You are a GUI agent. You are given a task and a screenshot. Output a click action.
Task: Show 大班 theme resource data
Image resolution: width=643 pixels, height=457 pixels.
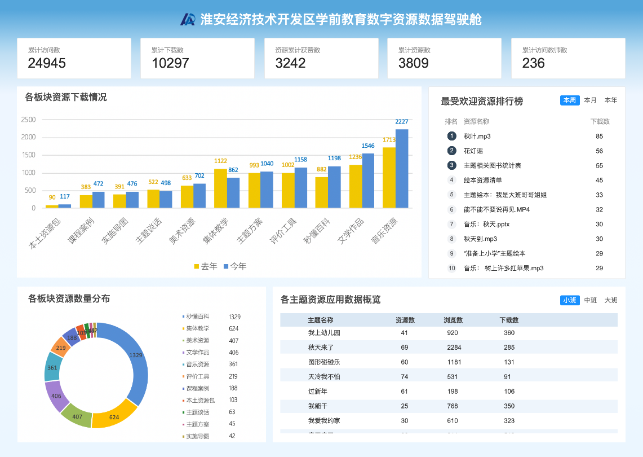pos(611,300)
